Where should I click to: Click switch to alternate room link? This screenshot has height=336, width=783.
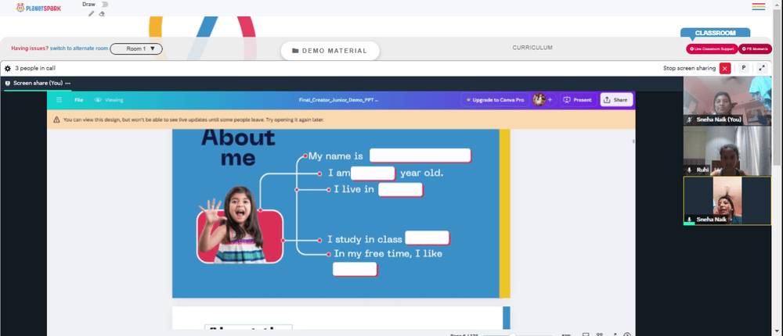click(79, 49)
